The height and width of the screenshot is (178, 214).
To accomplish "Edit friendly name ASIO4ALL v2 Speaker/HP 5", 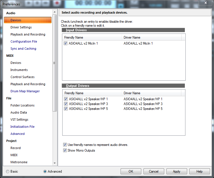I will tap(88, 109).
